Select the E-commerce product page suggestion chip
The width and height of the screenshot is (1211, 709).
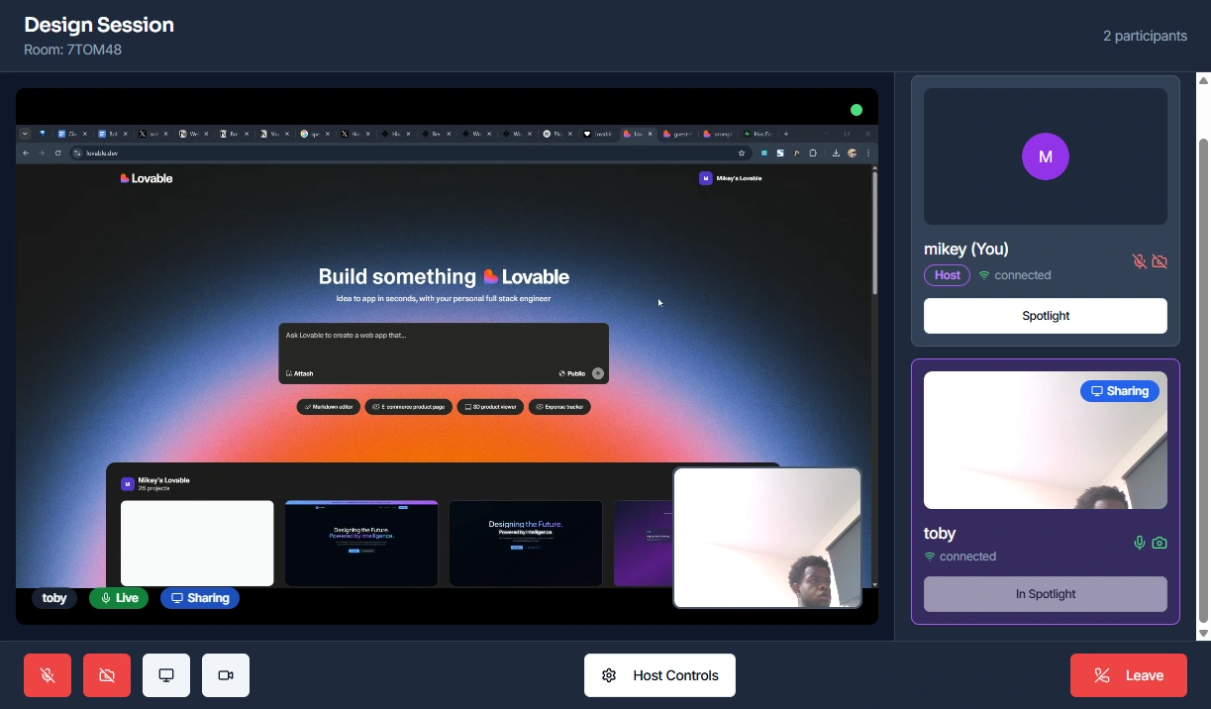pos(409,407)
